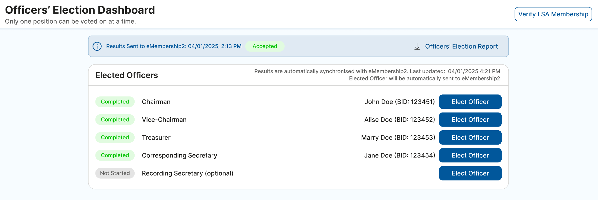Click John Doe (BID: 123451) name
Image resolution: width=598 pixels, height=200 pixels.
399,102
